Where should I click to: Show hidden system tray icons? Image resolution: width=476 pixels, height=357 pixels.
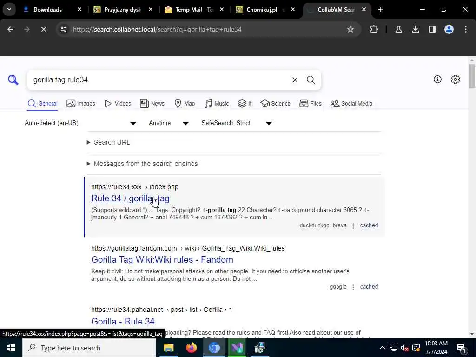tap(383, 348)
